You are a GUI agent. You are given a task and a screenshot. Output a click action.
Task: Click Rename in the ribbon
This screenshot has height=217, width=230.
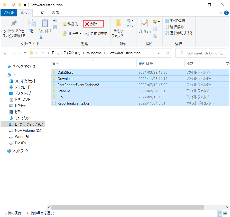(x=96, y=34)
